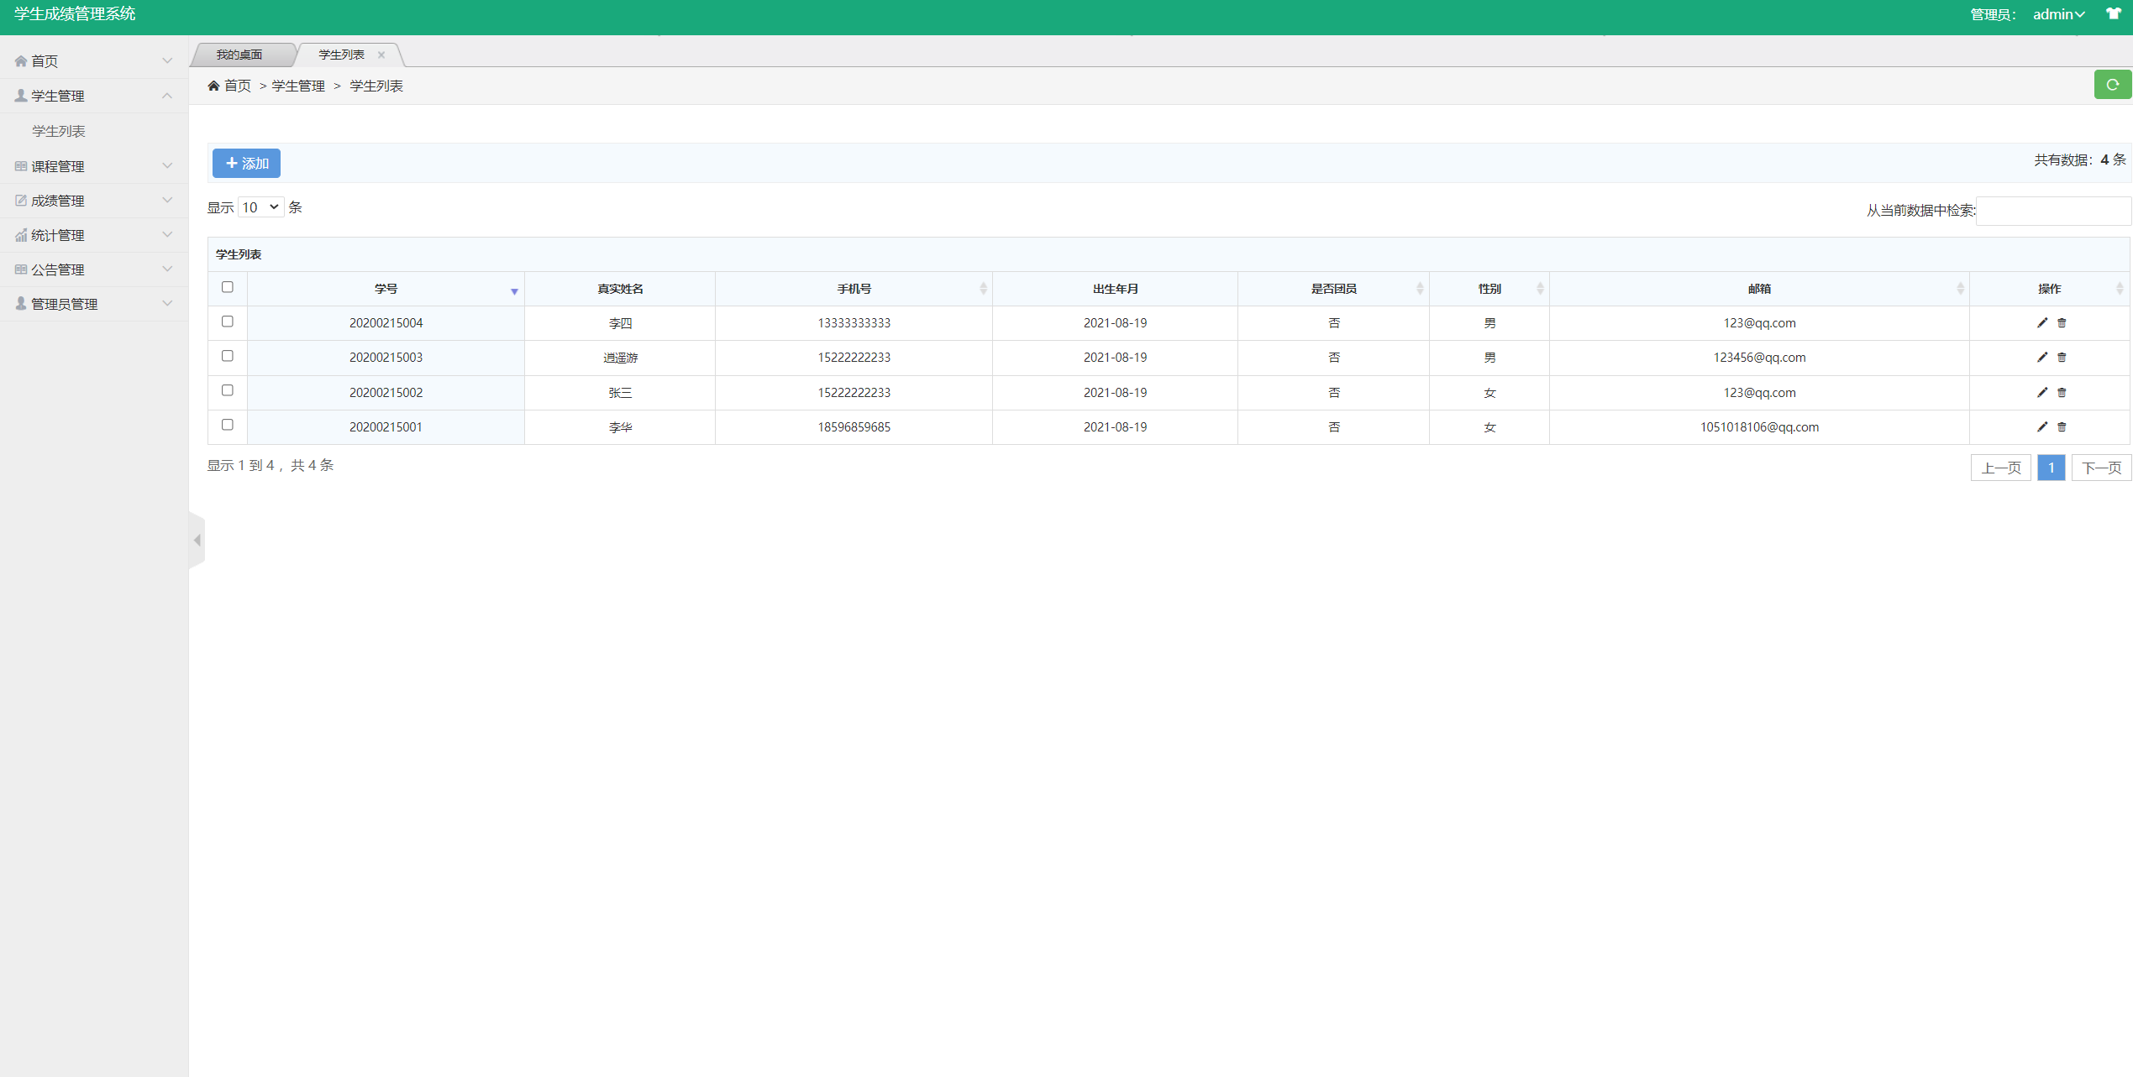Viewport: 2133px width, 1077px height.
Task: Click 下一页 next page button
Action: coord(2100,468)
